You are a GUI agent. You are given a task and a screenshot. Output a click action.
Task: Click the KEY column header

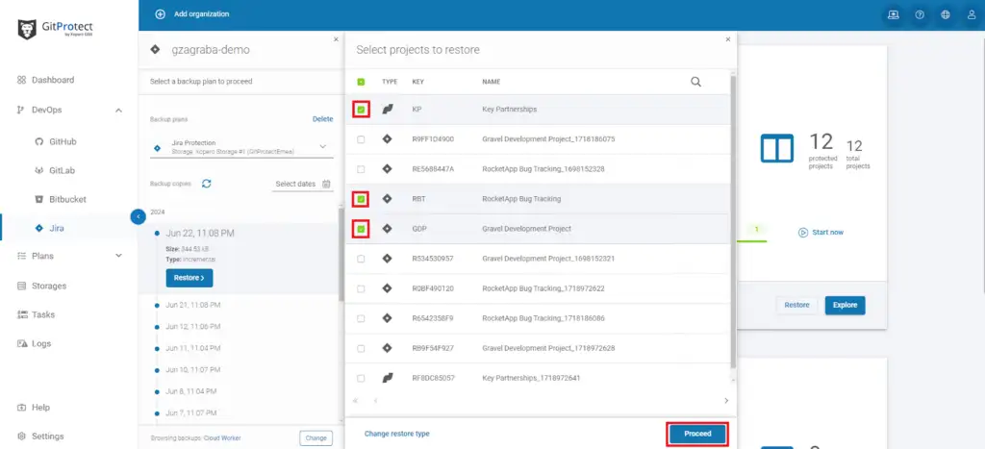(417, 82)
